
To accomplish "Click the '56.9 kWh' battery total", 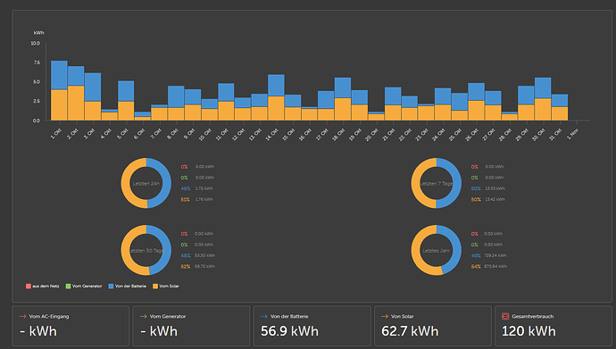I will (x=289, y=331).
